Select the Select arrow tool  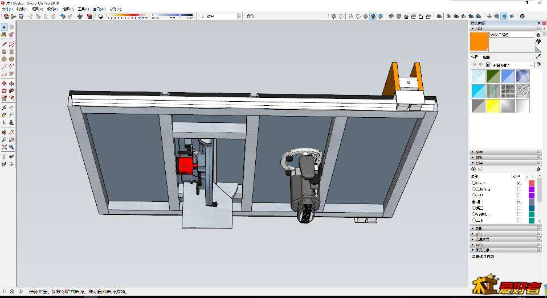(4, 27)
